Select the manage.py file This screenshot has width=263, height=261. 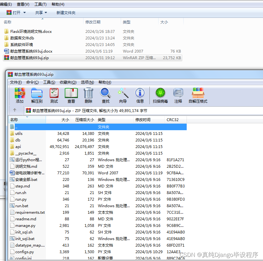[98, 226]
